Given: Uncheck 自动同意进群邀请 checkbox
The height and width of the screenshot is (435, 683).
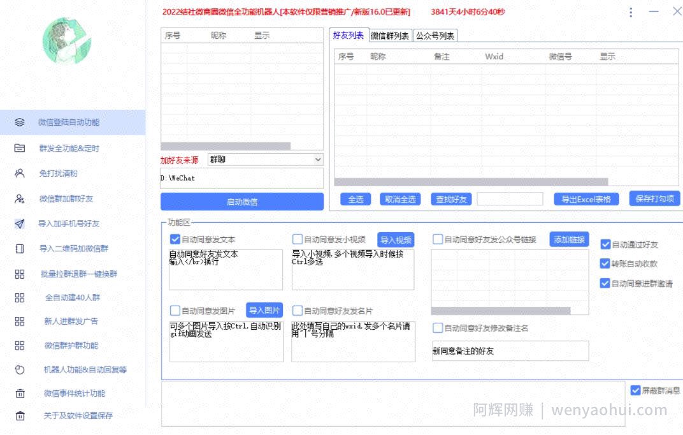Looking at the screenshot, I should [x=605, y=283].
